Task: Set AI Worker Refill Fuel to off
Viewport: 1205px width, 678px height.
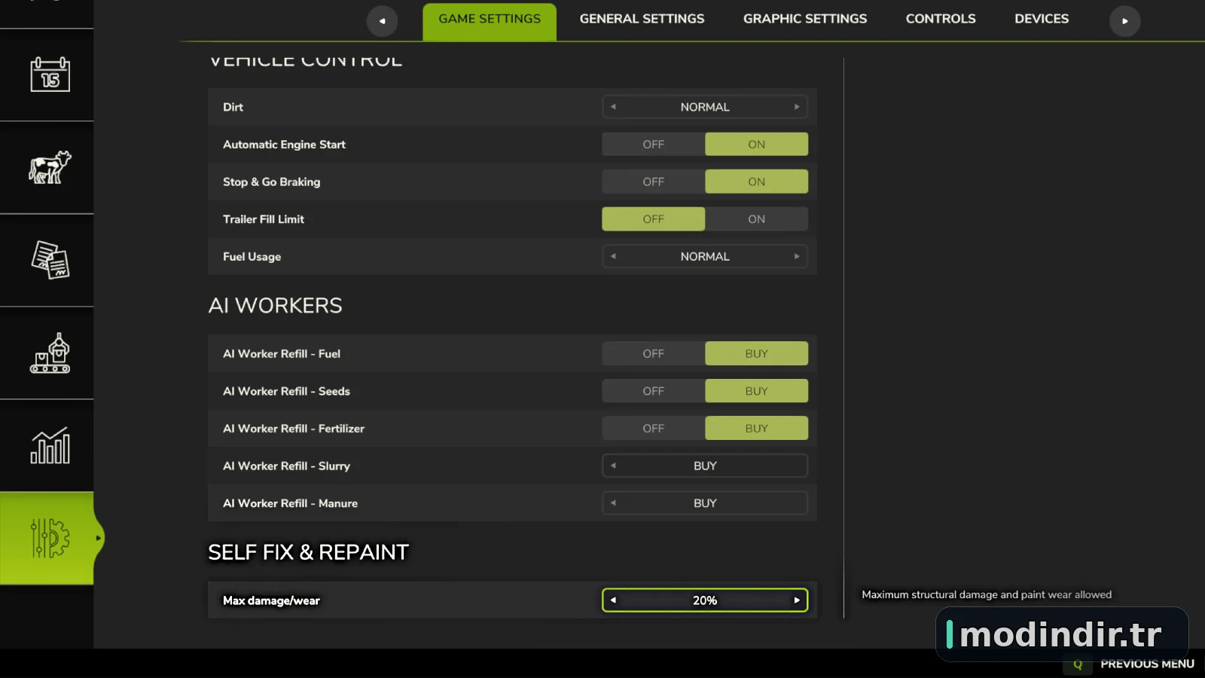Action: pos(653,353)
